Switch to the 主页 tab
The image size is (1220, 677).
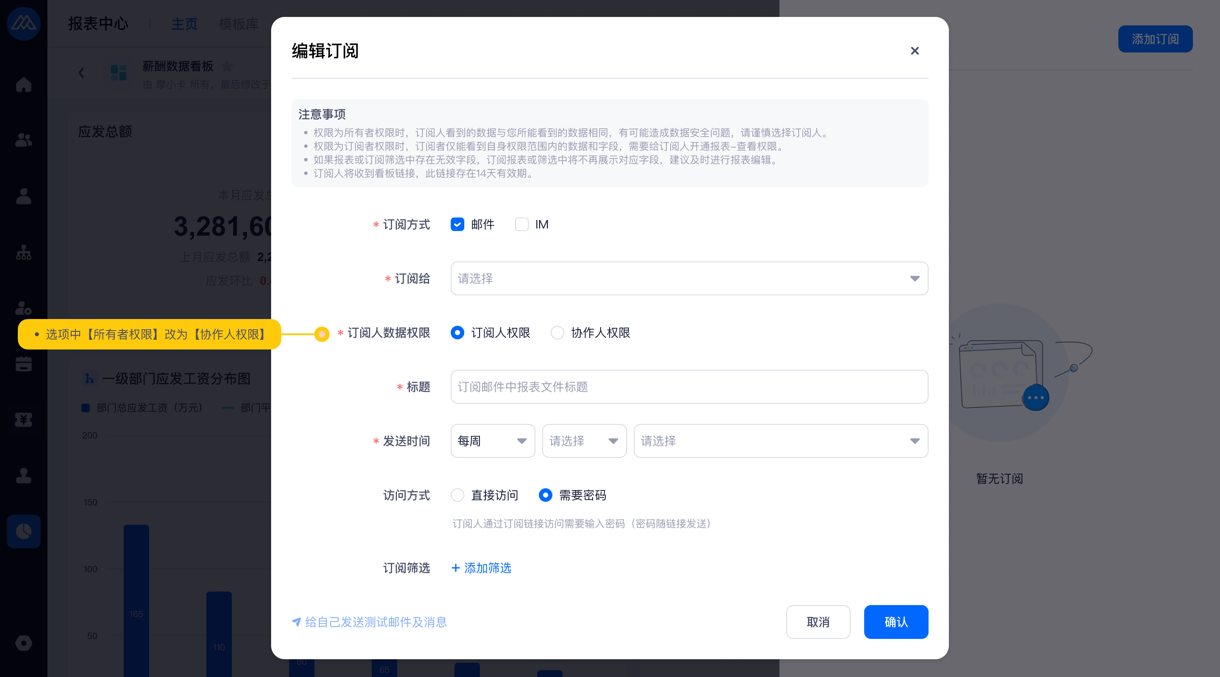[x=184, y=24]
